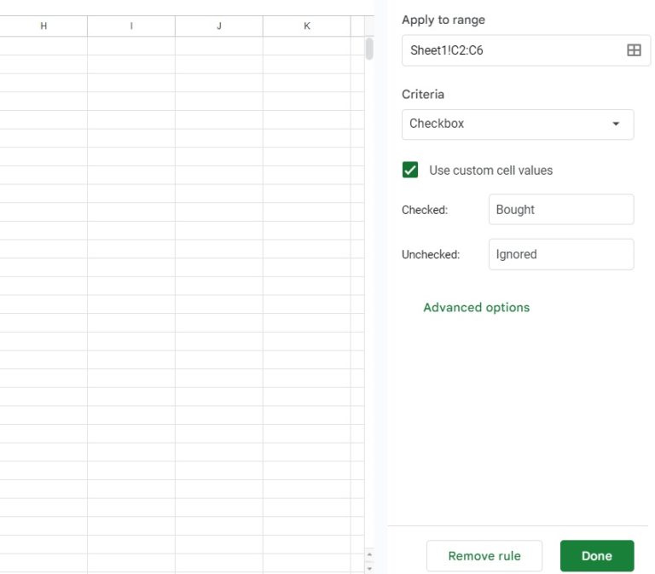Click the Checked value field 'Bought'
The height and width of the screenshot is (574, 655).
[x=561, y=209]
